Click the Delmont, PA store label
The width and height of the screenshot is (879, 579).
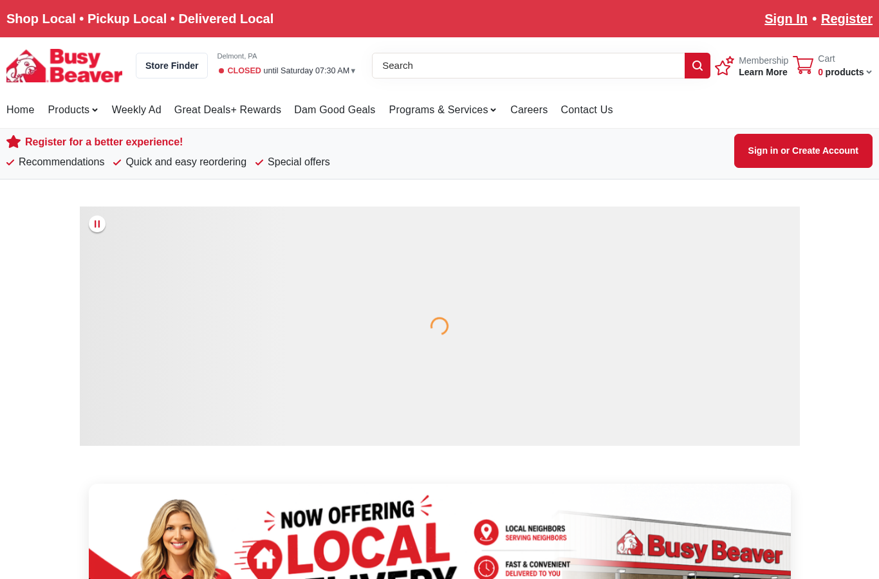[x=237, y=56]
